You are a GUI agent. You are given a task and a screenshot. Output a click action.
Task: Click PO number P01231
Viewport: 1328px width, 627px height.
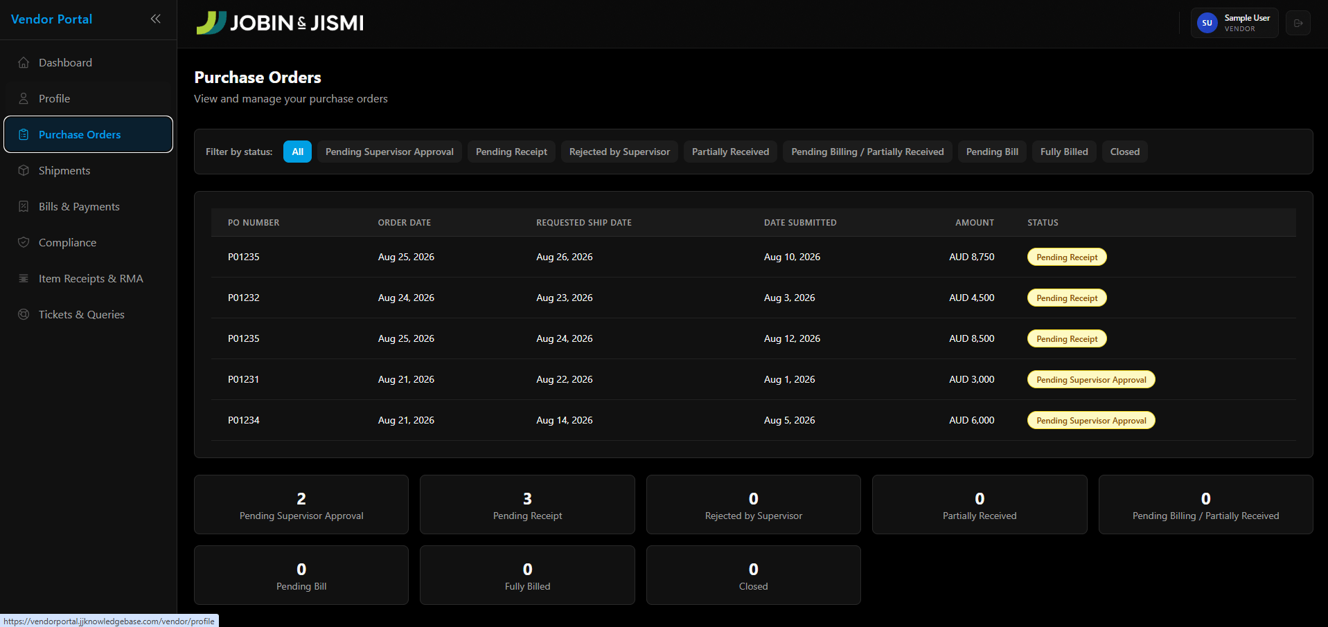[244, 379]
